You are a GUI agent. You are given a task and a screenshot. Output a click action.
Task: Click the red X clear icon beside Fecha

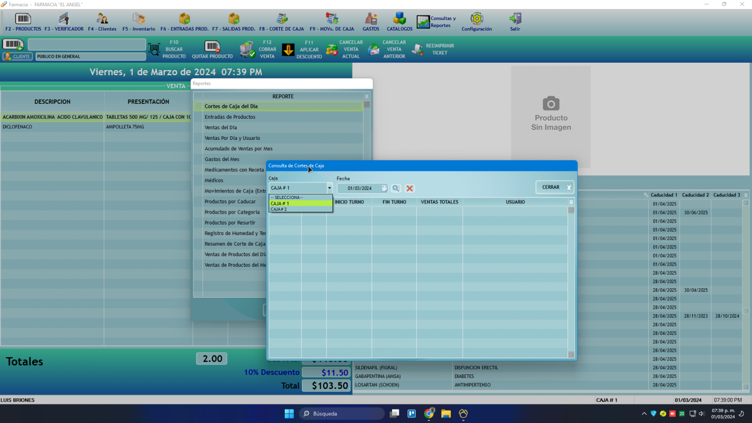pos(410,188)
